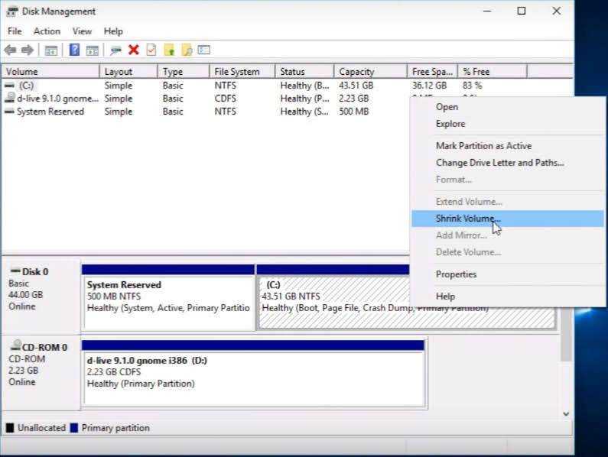Viewport: 608px width, 457px height.
Task: Select Shrink Volume in context menu
Action: [508, 219]
